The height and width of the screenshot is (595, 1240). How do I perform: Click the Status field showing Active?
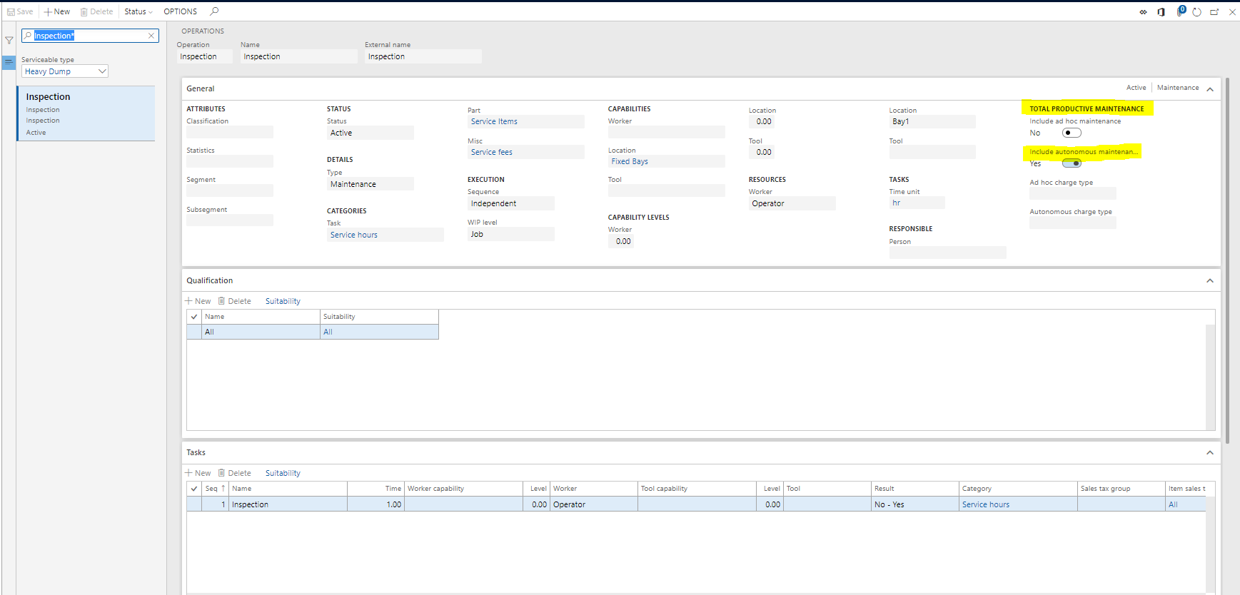[x=371, y=133]
